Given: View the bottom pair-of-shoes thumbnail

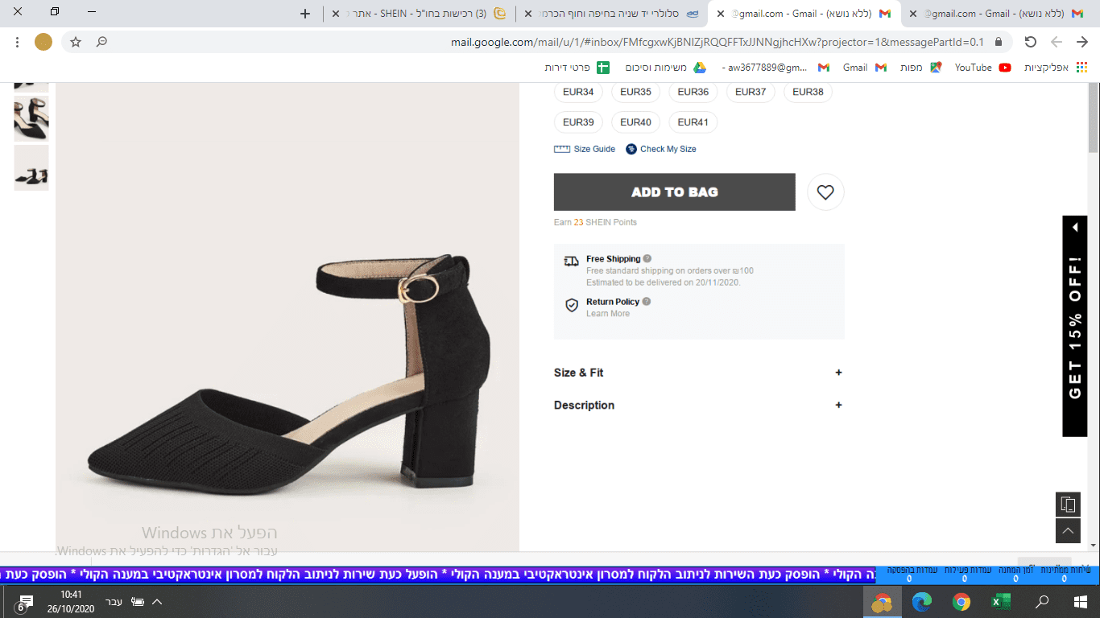Looking at the screenshot, I should (31, 168).
